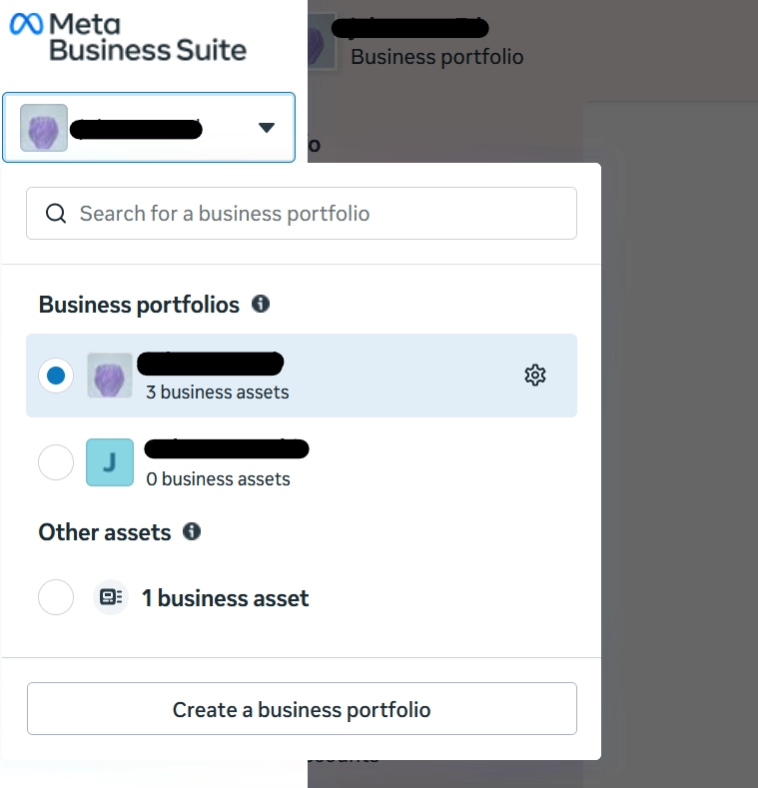Click the search magnifier icon
The width and height of the screenshot is (758, 788).
pyautogui.click(x=59, y=214)
